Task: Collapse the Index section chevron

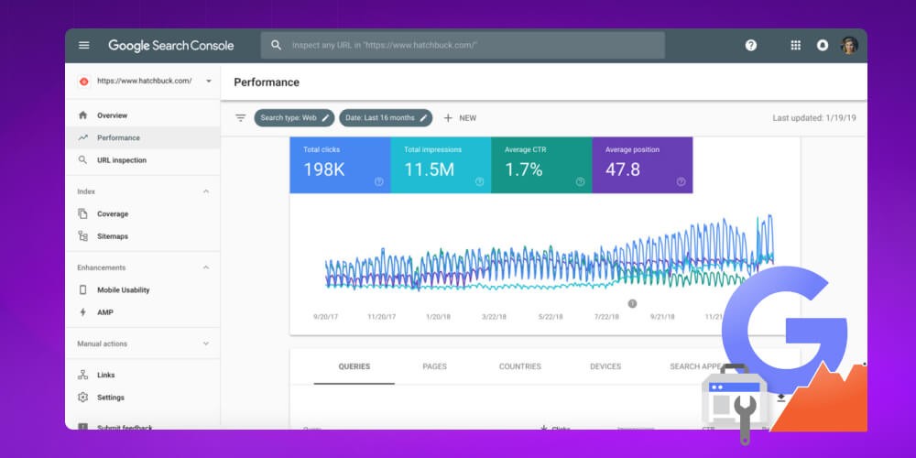Action: coord(205,191)
